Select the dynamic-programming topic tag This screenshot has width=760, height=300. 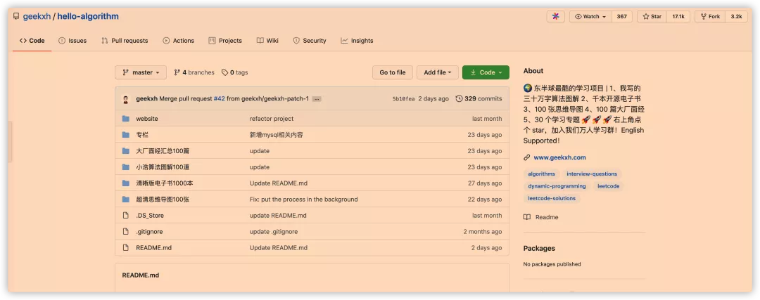557,185
